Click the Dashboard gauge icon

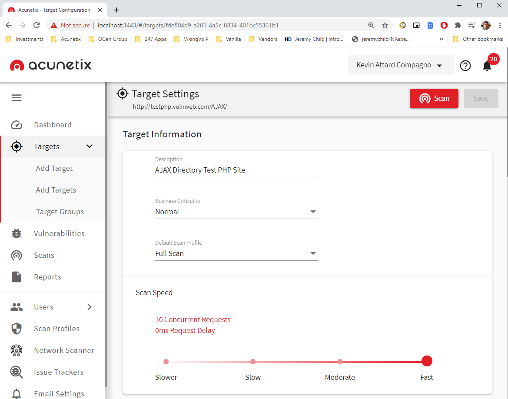[x=17, y=125]
